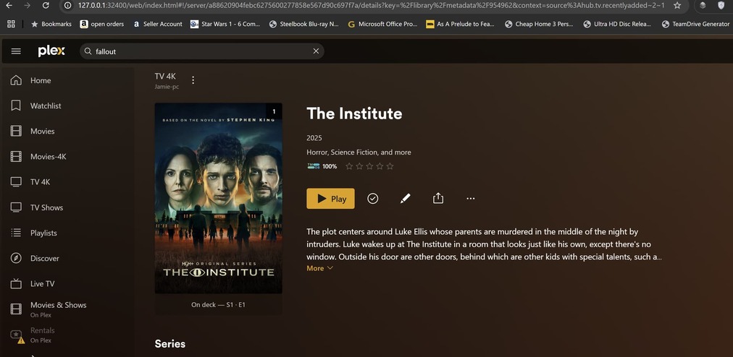Open Discover in the sidebar

click(x=45, y=258)
